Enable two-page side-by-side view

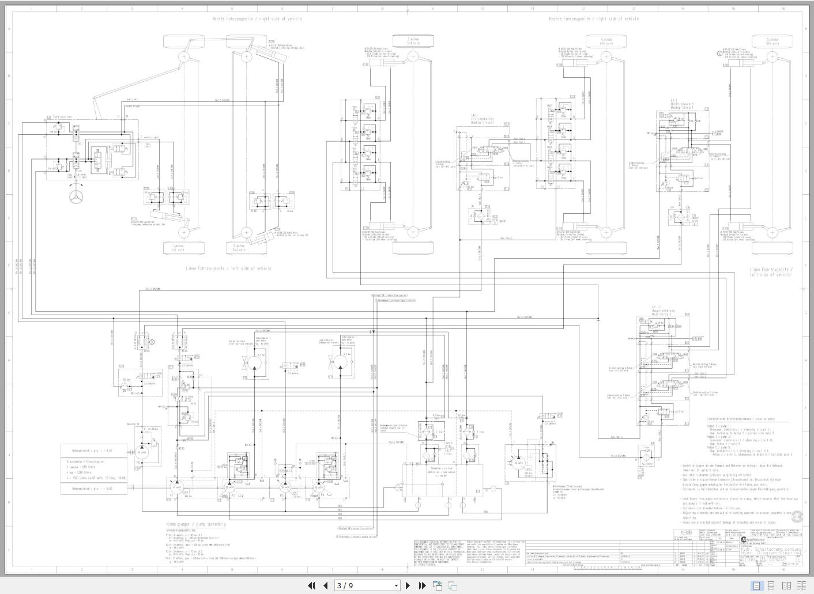click(787, 585)
